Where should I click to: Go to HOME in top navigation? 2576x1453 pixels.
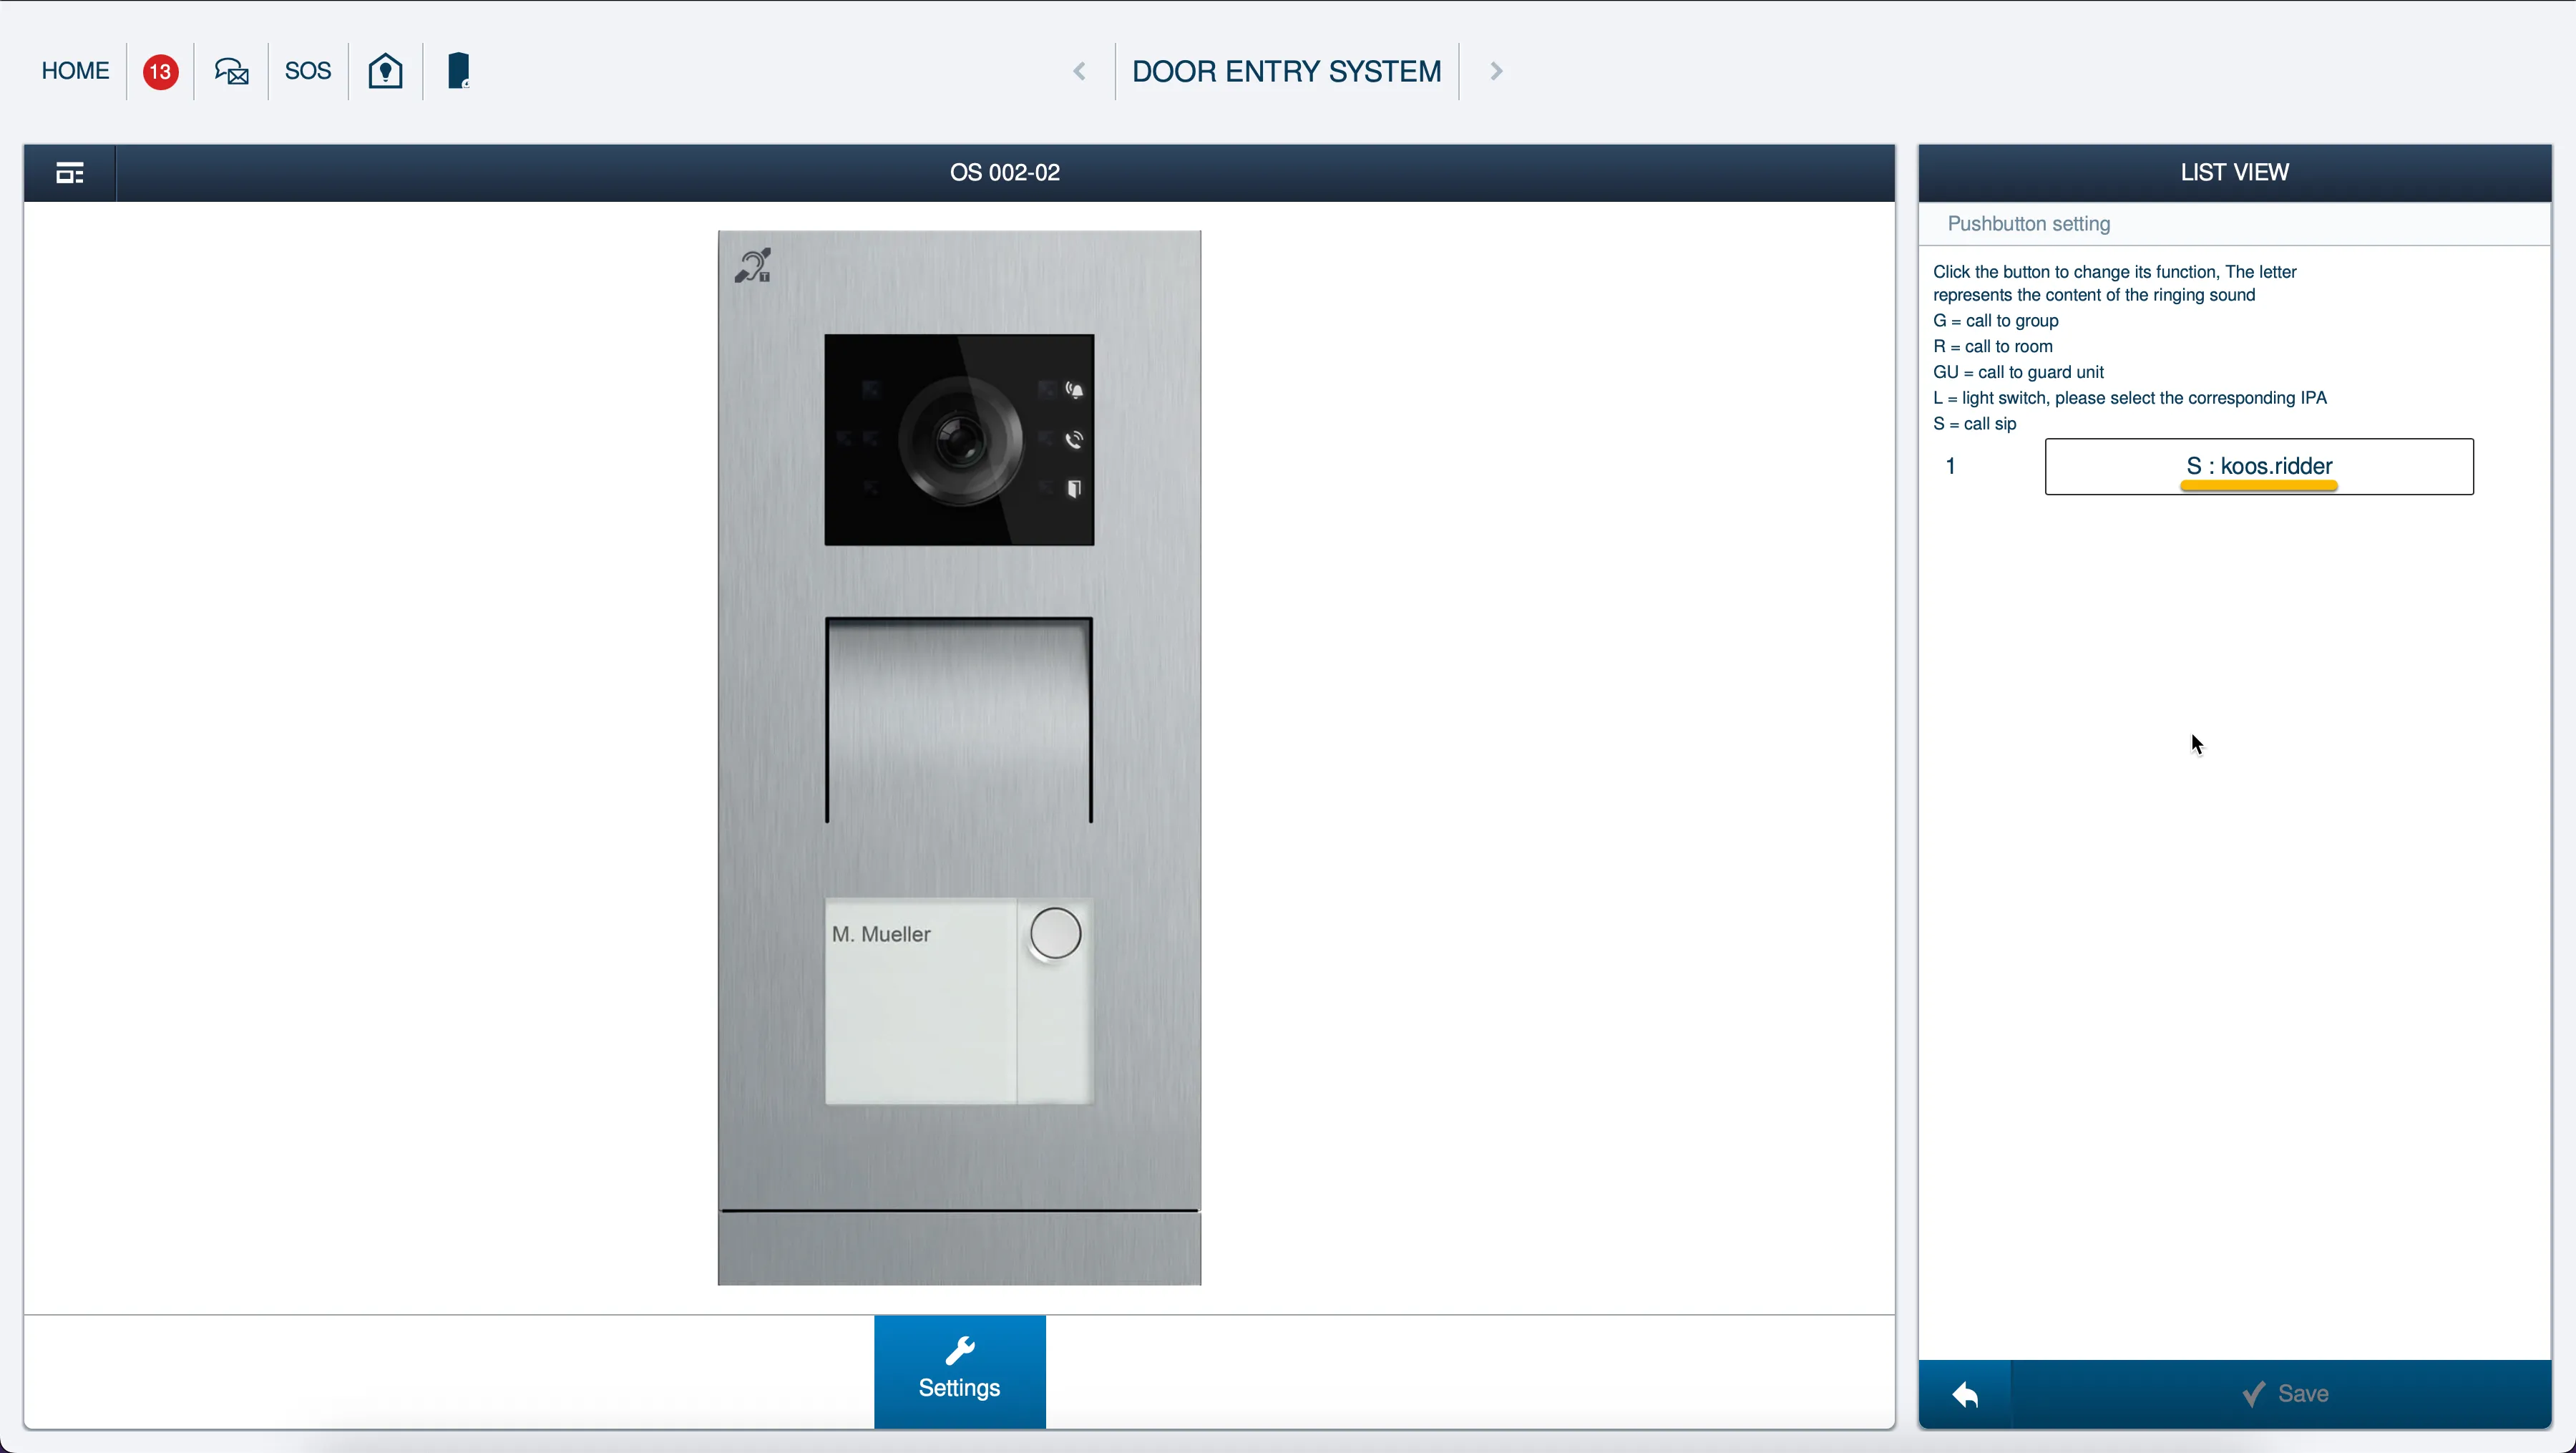pyautogui.click(x=75, y=71)
